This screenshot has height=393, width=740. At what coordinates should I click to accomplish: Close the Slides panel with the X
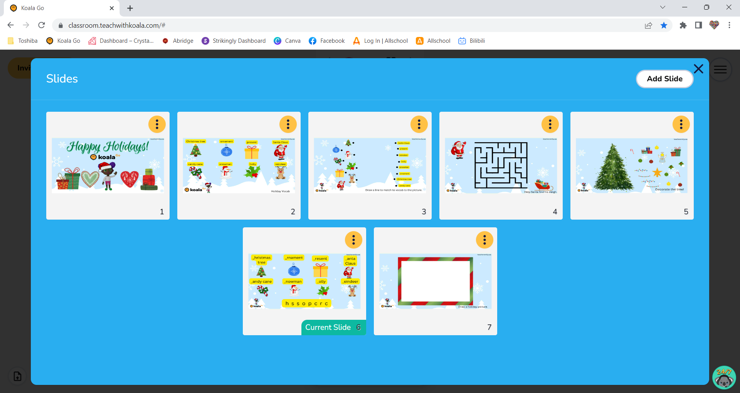tap(698, 69)
